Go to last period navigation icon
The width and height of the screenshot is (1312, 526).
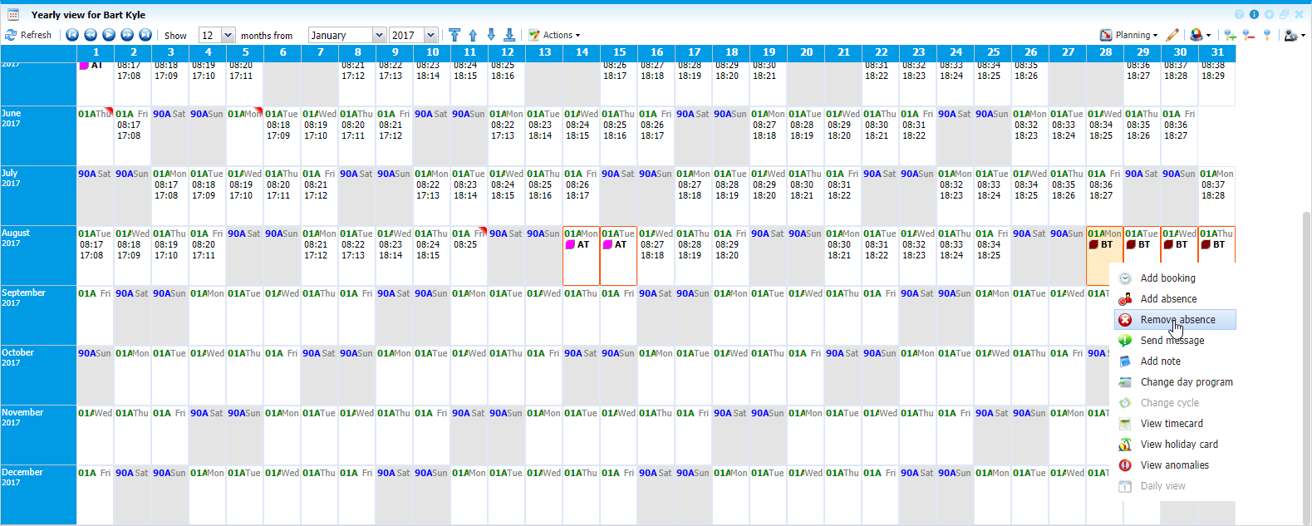[145, 35]
